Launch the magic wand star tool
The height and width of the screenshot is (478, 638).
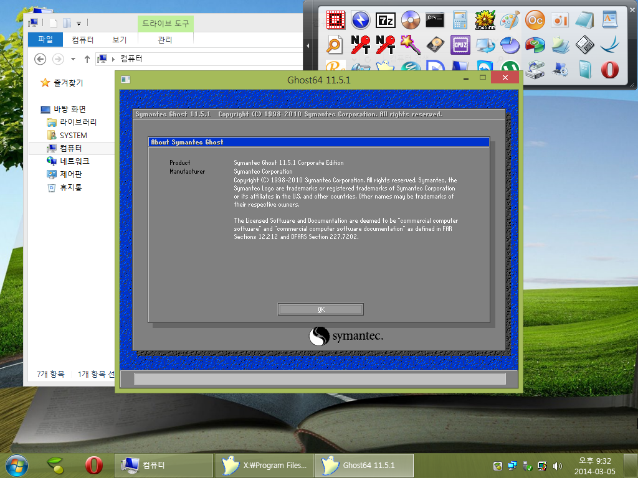tap(410, 45)
